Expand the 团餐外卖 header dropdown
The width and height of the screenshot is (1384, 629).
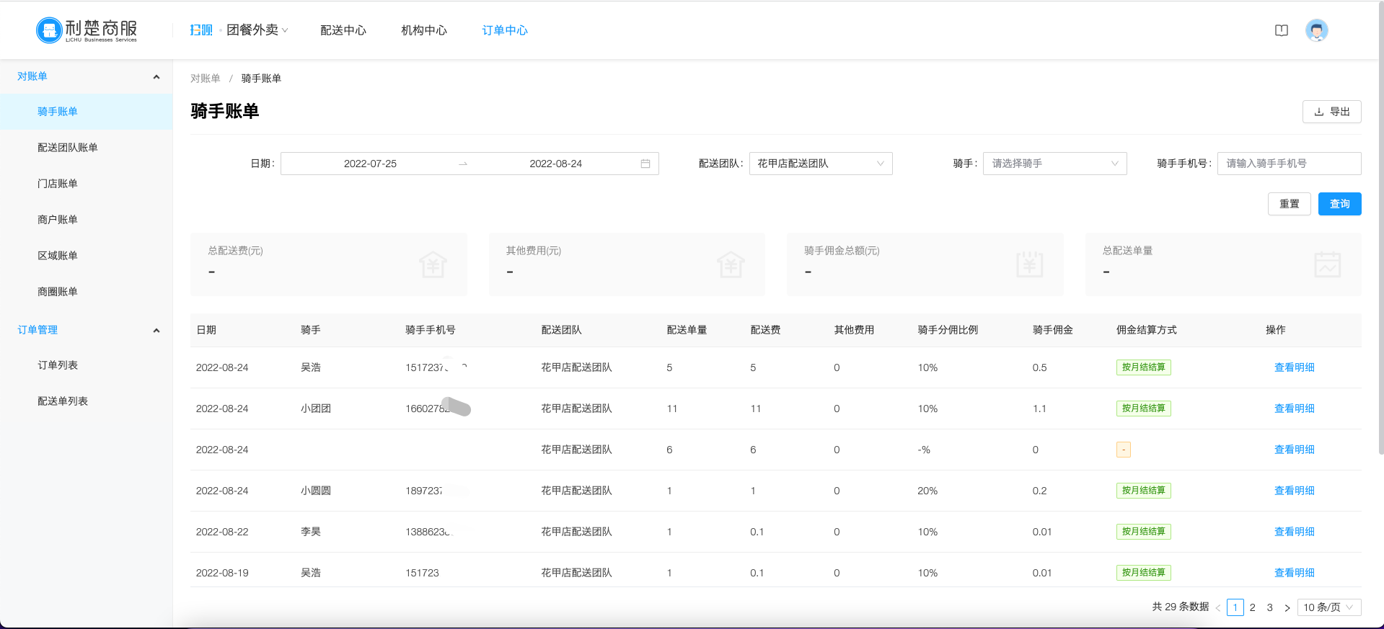click(257, 30)
